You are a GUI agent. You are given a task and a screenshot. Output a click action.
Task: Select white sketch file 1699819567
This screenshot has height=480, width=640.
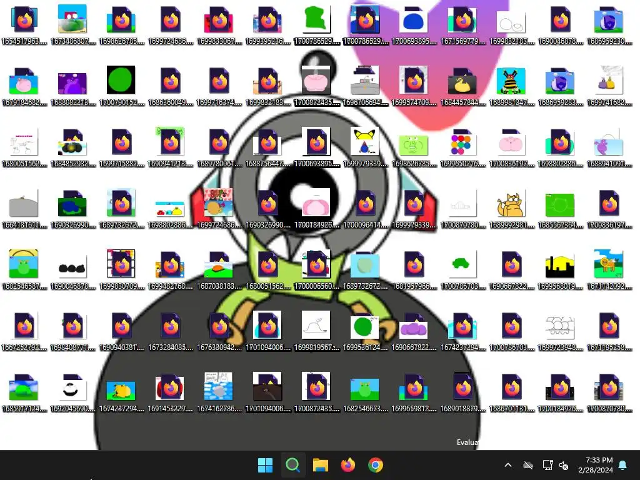pos(317,331)
